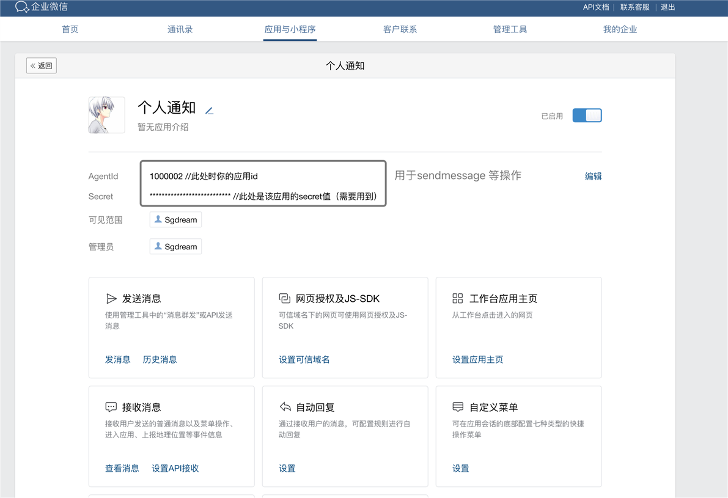Click 设置 under 自动回复
Image resolution: width=728 pixels, height=498 pixels.
coord(287,468)
